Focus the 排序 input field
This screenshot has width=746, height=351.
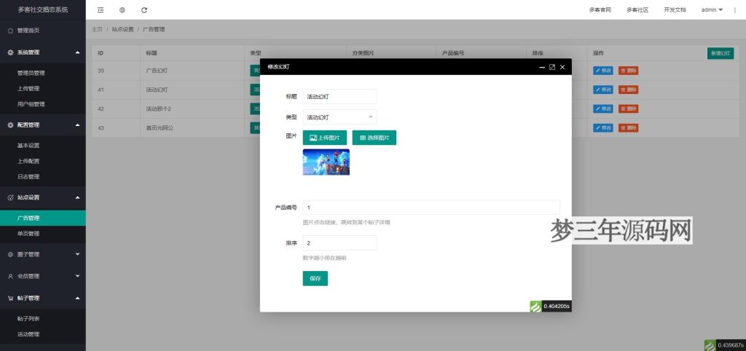click(339, 243)
